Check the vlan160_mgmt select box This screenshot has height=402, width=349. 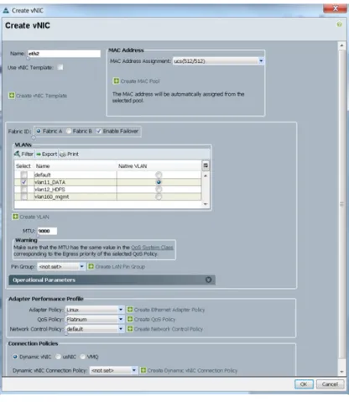click(x=24, y=196)
